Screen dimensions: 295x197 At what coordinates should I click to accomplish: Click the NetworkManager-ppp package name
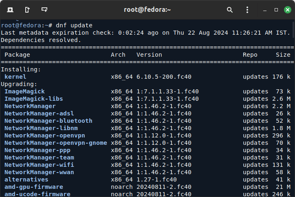pyautogui.click(x=37, y=150)
